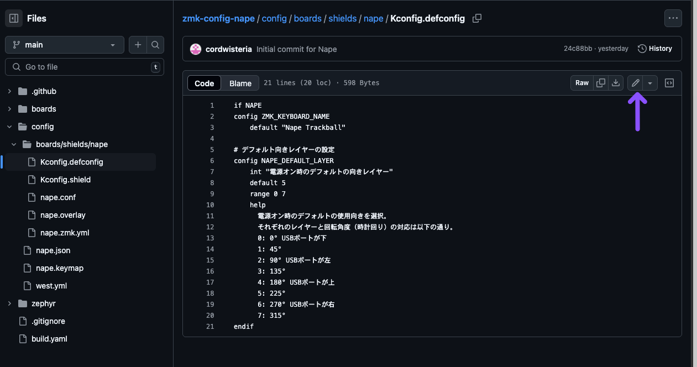
Task: Collapse the config folder
Action: 9,127
